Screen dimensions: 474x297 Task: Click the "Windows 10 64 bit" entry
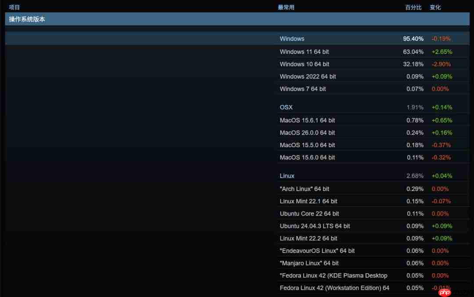[304, 64]
